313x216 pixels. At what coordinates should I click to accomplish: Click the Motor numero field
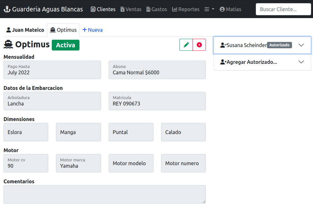[183, 163]
